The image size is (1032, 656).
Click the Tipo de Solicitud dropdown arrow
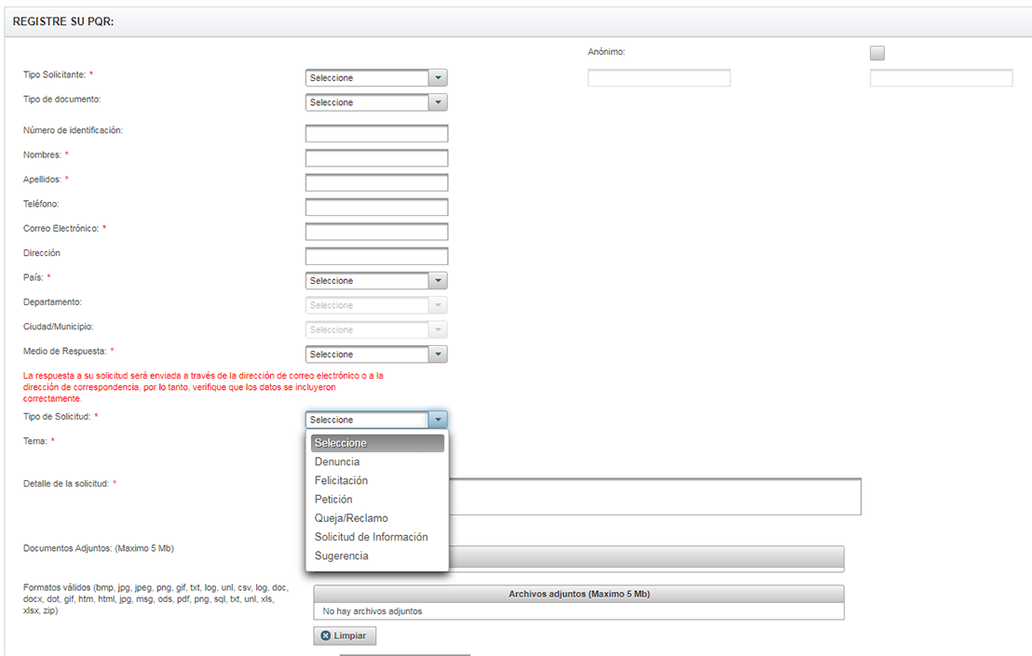[x=438, y=420]
